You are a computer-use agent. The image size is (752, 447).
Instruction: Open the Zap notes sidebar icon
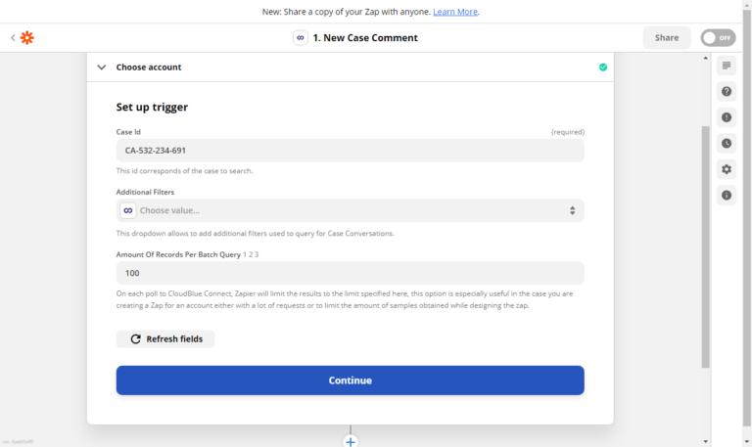727,66
